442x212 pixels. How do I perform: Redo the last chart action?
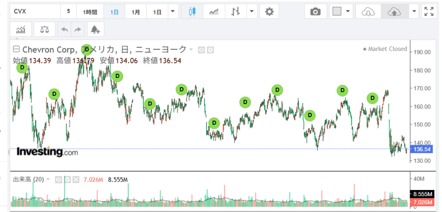click(78, 29)
